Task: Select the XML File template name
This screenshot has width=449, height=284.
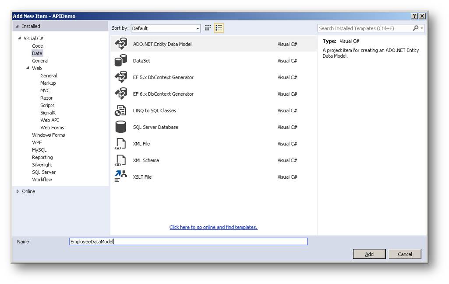Action: pos(141,143)
